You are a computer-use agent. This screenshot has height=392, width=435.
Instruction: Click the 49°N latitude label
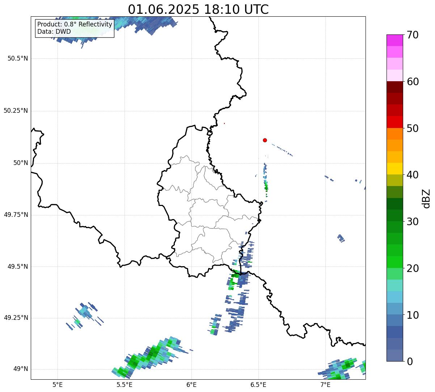21,369
